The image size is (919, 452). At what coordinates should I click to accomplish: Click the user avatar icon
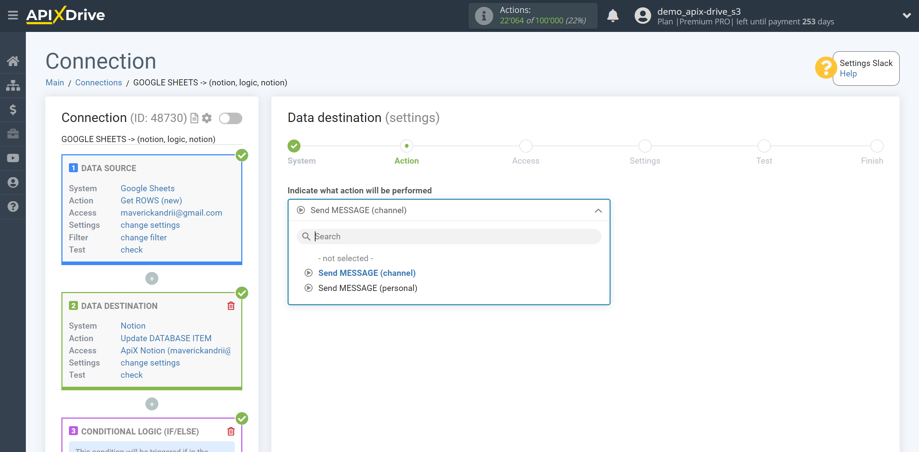pos(643,16)
